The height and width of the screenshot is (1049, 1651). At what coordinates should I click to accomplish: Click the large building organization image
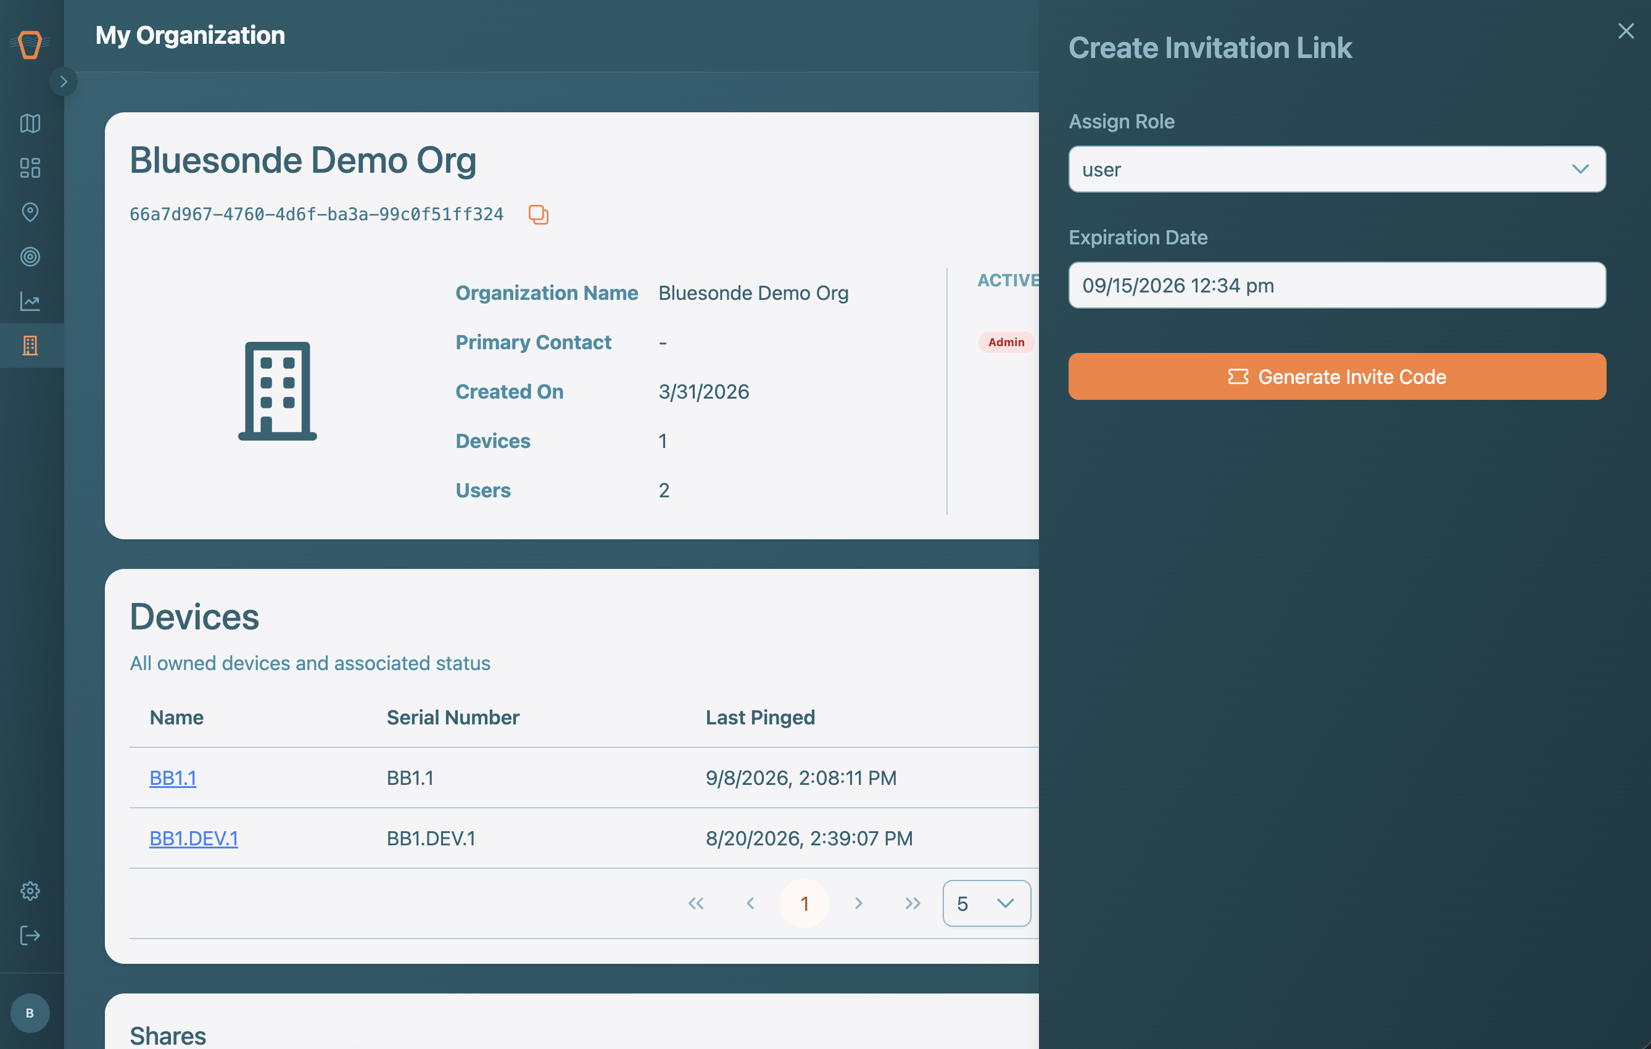click(278, 391)
